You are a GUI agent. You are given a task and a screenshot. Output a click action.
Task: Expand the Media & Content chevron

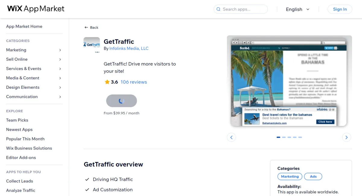click(x=60, y=78)
